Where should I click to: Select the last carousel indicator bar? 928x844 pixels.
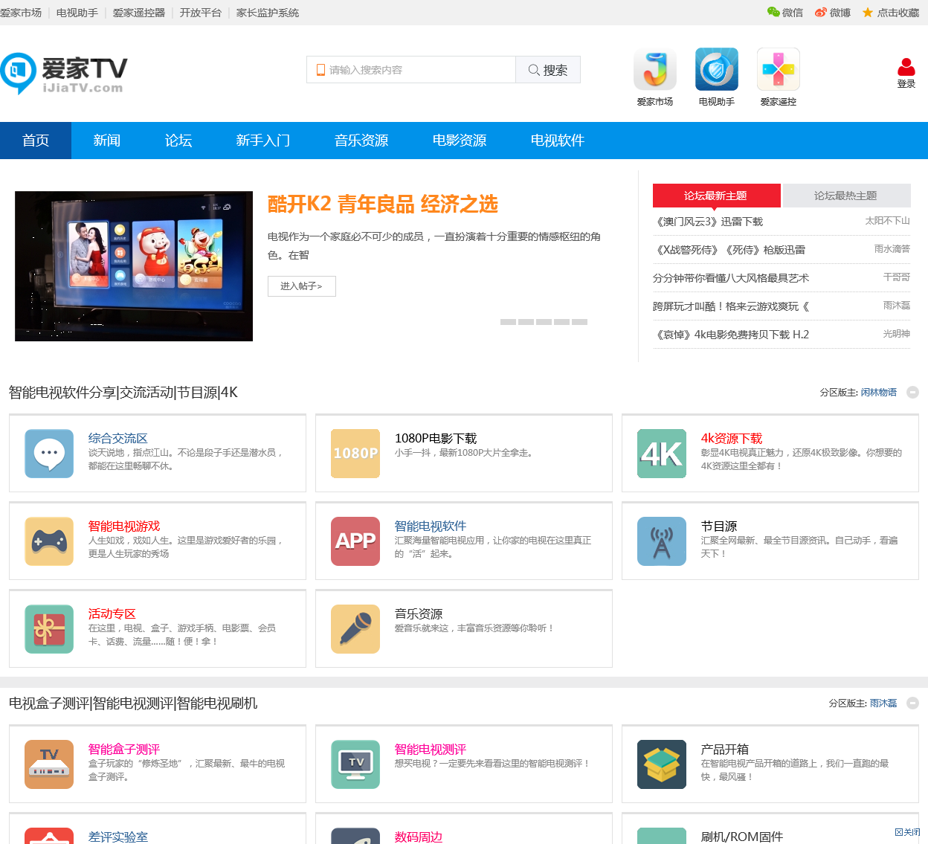580,322
